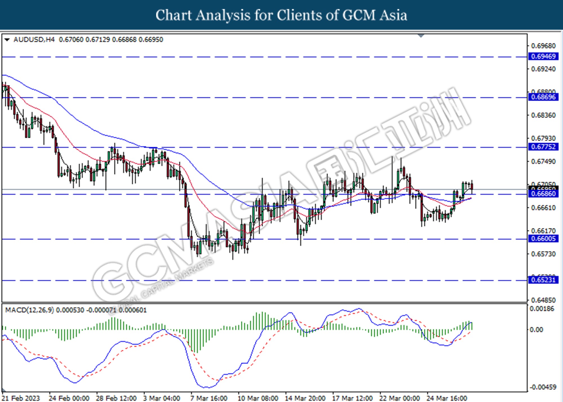Screen dimensions: 563x402
Task: Click the 17 Mar 12:00 time label
Action: pos(352,398)
